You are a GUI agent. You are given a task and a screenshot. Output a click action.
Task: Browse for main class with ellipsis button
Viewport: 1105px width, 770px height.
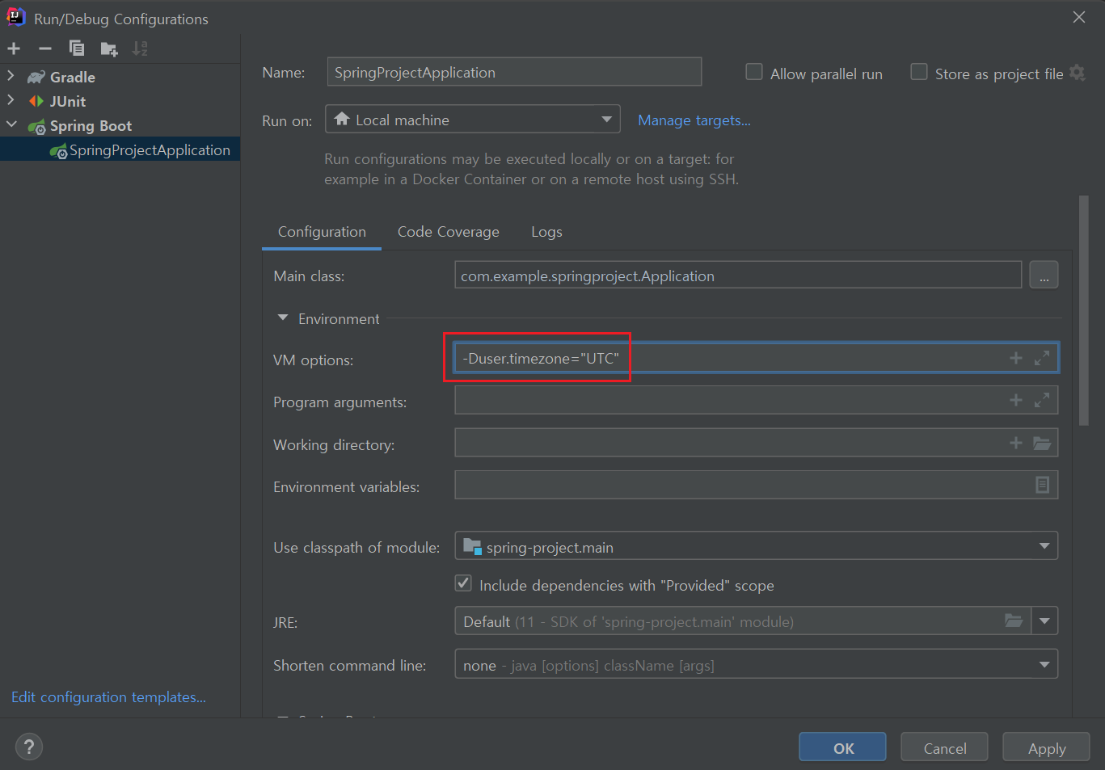click(x=1044, y=275)
